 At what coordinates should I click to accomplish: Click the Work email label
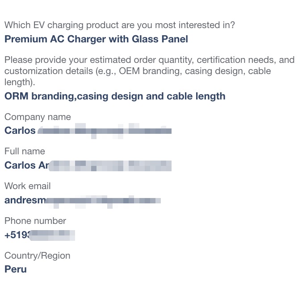tap(28, 186)
